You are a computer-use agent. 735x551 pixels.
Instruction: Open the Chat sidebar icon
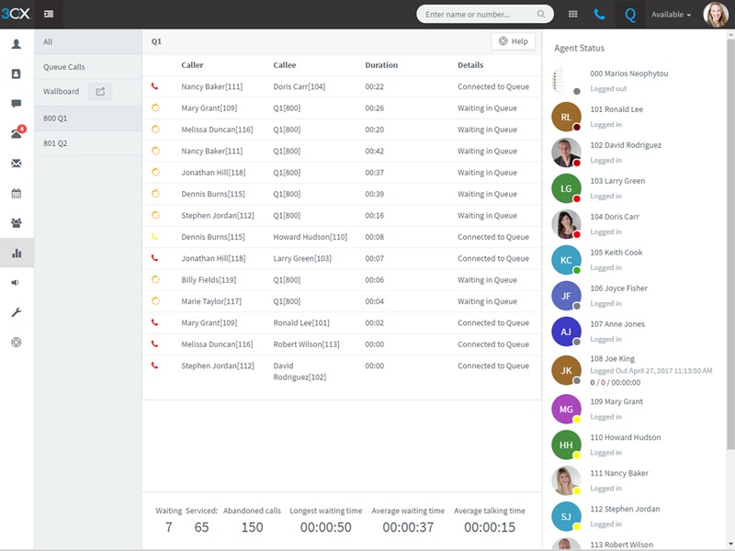[x=17, y=104]
